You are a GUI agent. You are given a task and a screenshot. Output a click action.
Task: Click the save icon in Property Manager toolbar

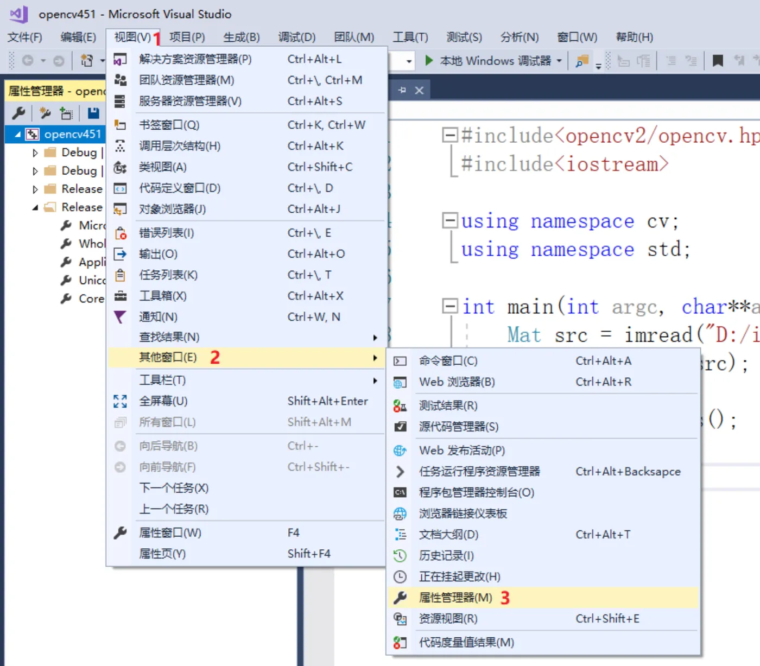point(93,113)
